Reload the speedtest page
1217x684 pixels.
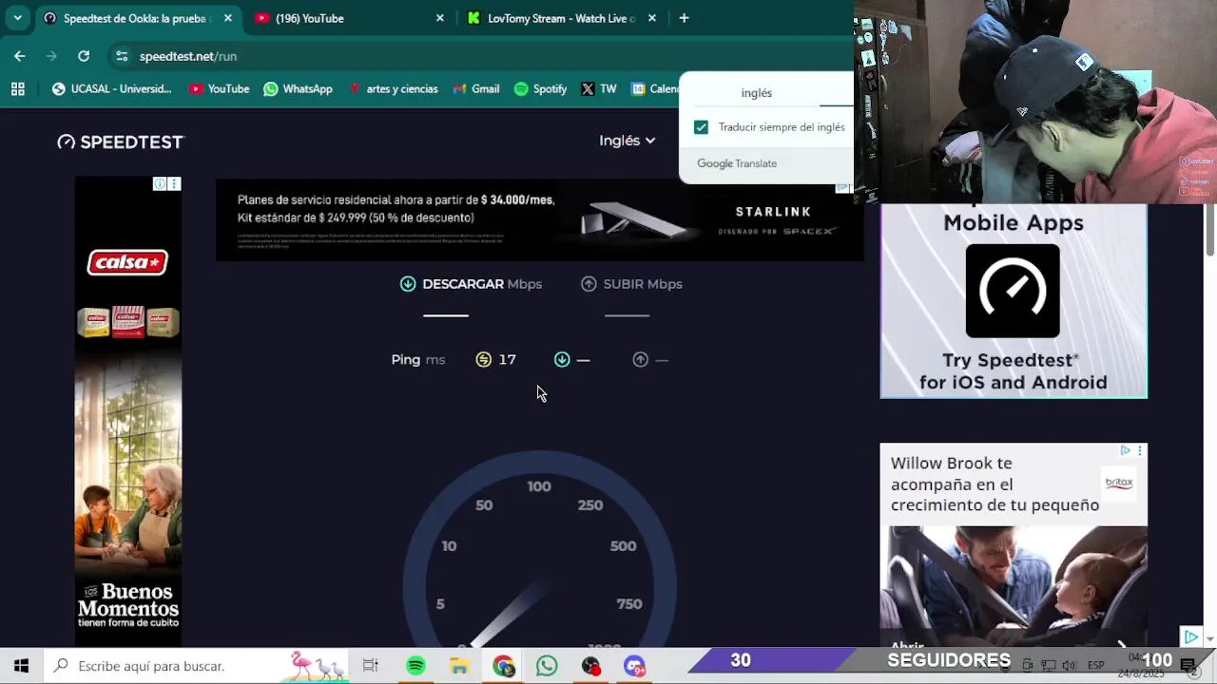click(x=84, y=56)
